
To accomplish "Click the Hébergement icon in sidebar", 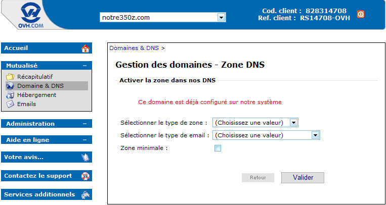I will click(x=10, y=95).
